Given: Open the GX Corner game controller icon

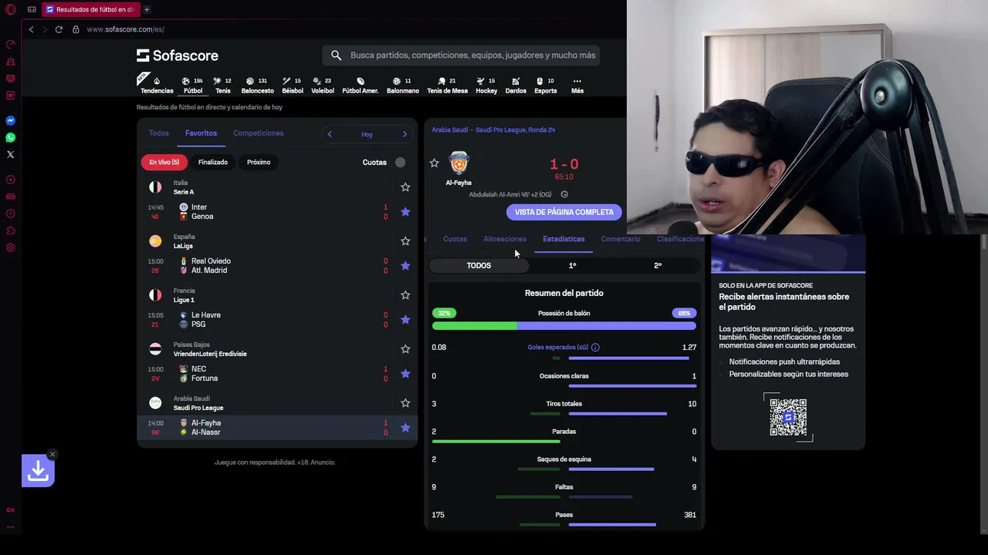Looking at the screenshot, I should [32, 9].
